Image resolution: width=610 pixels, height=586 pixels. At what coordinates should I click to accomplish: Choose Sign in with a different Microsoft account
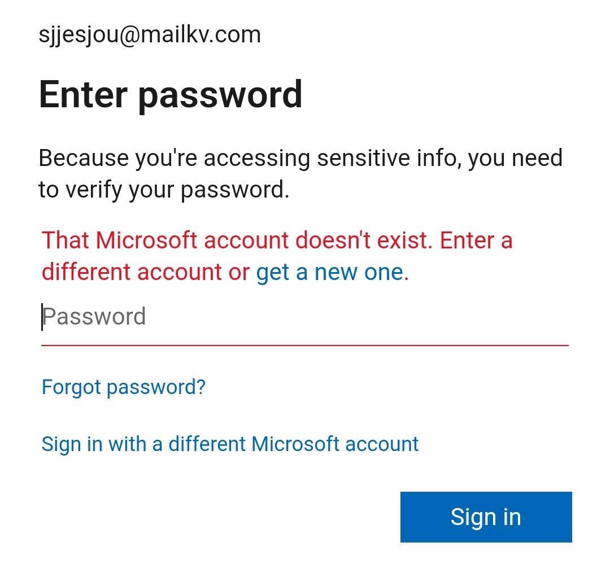(230, 444)
